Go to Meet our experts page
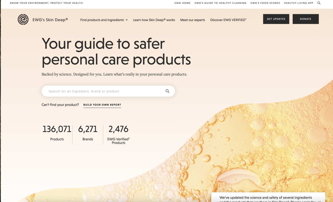The image size is (333, 202). click(193, 20)
